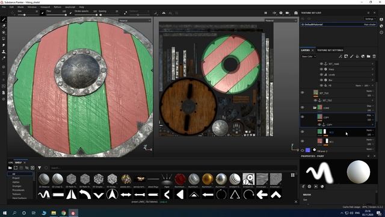This screenshot has width=385, height=217.
Task: Open Texture Set List Settings dropdown
Action: [370, 19]
